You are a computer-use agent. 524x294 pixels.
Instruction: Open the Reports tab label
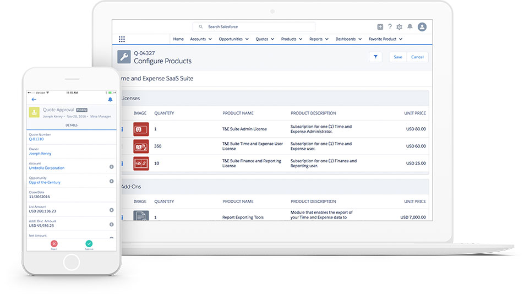[316, 39]
